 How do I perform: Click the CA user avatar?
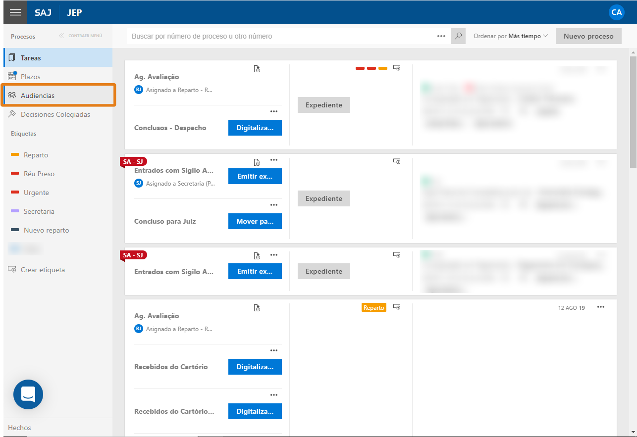[617, 12]
